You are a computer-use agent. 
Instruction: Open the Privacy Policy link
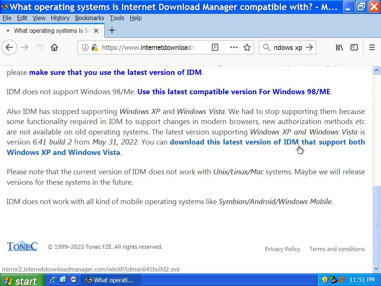pos(282,249)
